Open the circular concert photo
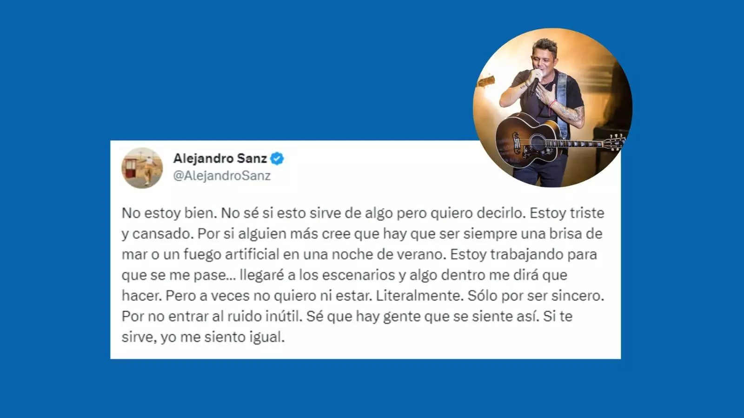The width and height of the screenshot is (744, 418). (552, 107)
